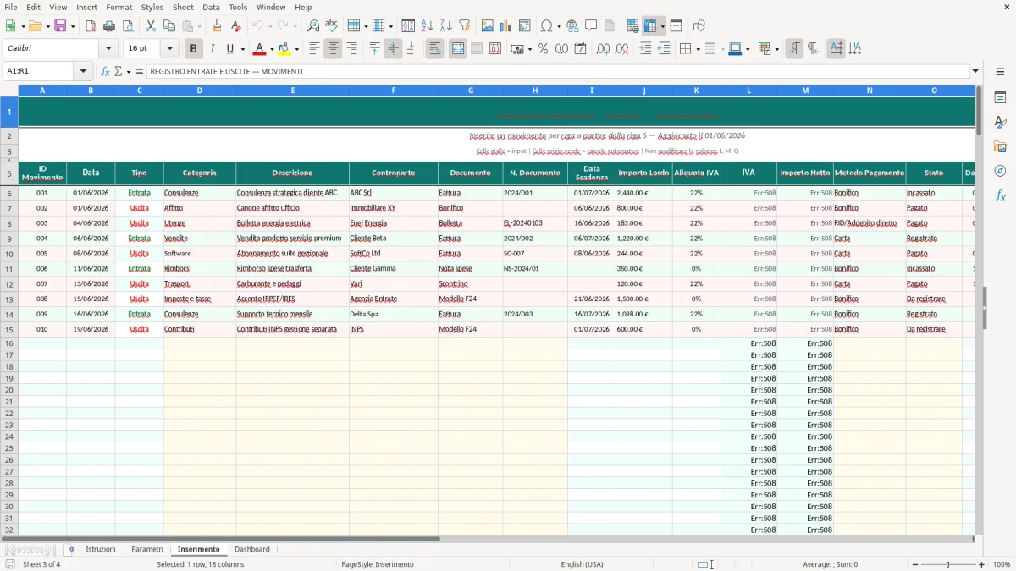Open the Gallery panel in the sidebar
The image size is (1016, 571).
1000,146
